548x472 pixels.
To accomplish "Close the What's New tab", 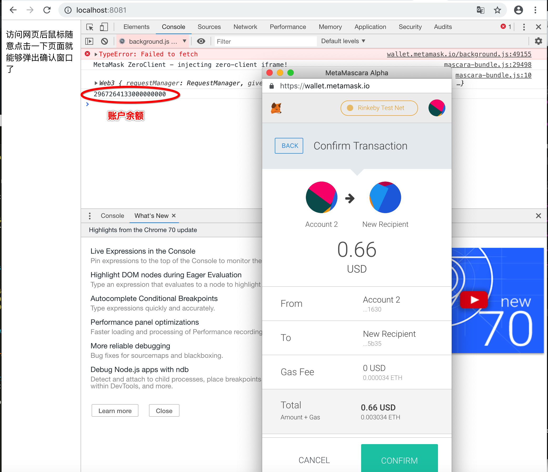I will coord(173,215).
